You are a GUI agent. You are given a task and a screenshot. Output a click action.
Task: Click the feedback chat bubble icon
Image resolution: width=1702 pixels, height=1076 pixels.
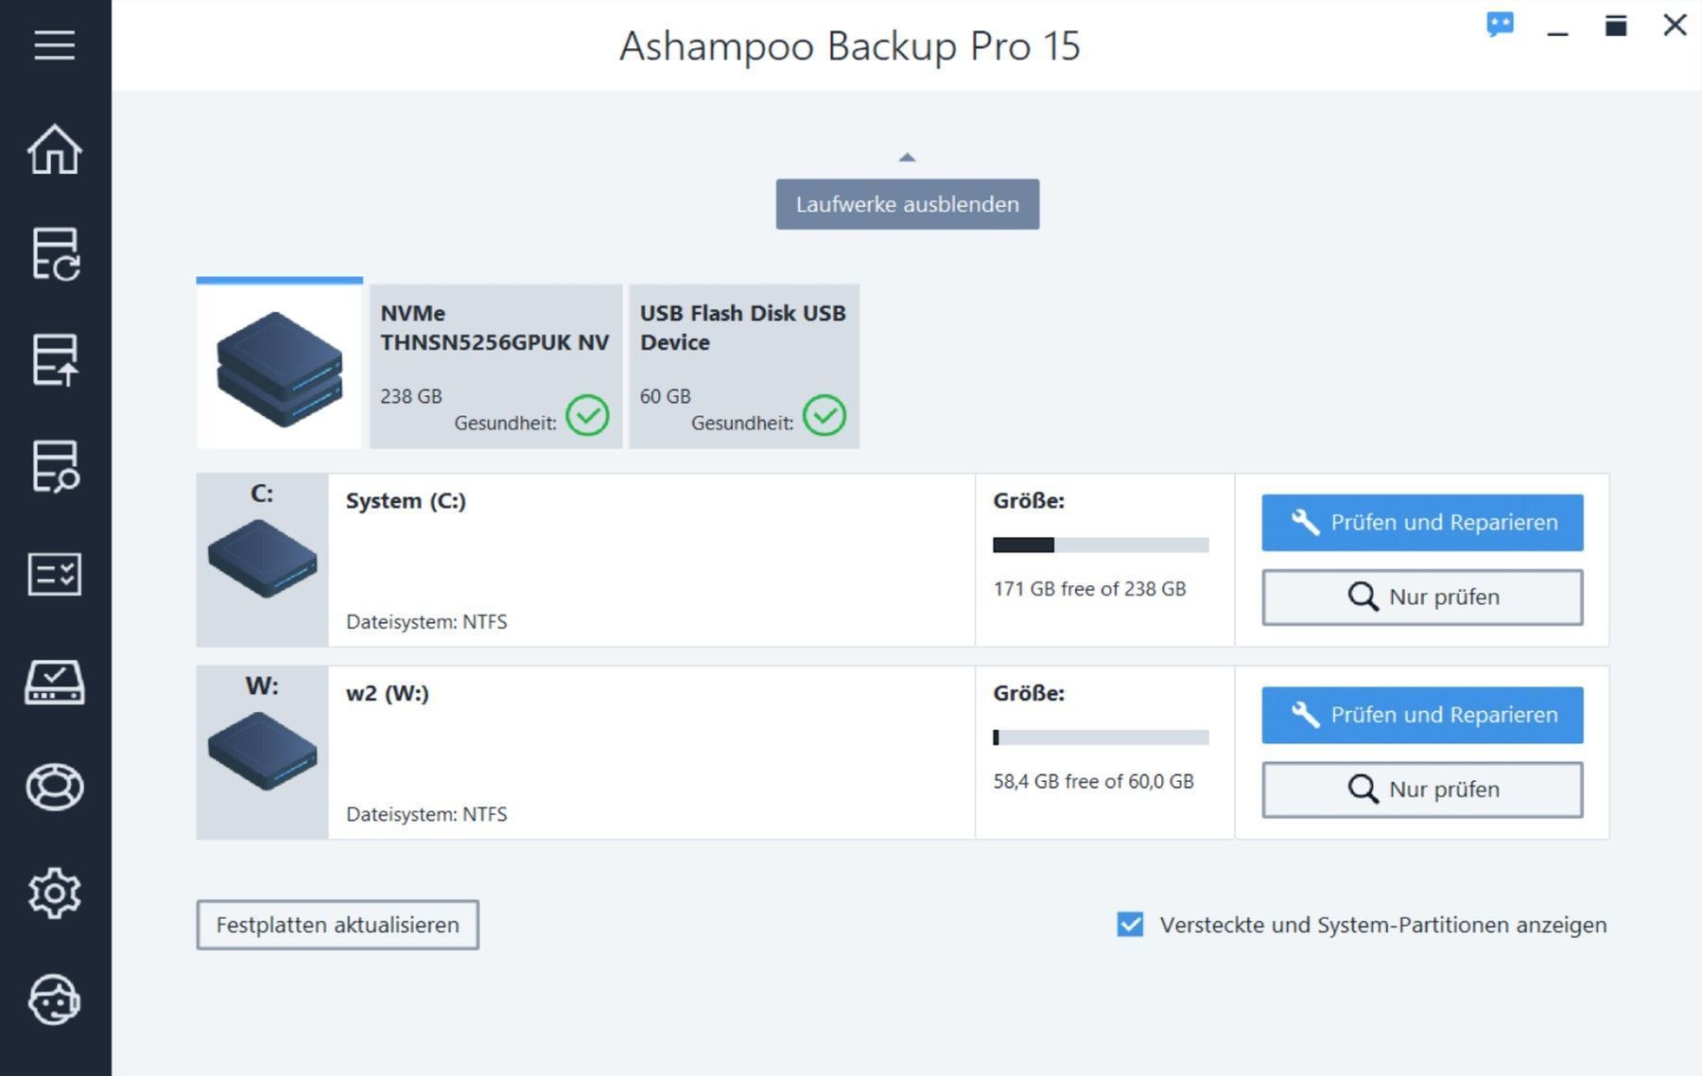(x=1500, y=25)
